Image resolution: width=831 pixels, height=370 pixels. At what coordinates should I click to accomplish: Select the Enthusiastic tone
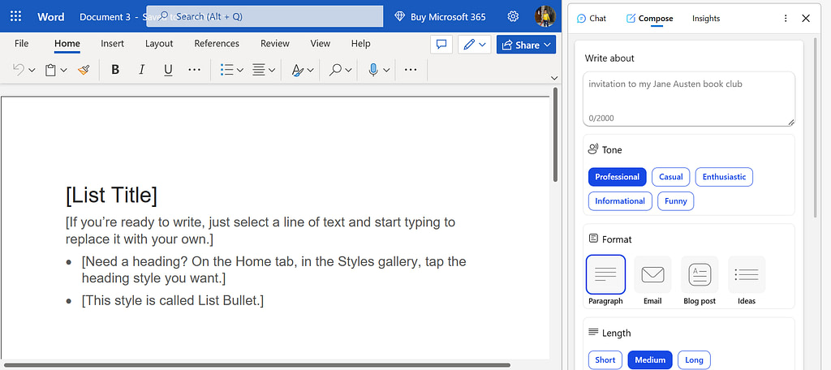coord(724,177)
